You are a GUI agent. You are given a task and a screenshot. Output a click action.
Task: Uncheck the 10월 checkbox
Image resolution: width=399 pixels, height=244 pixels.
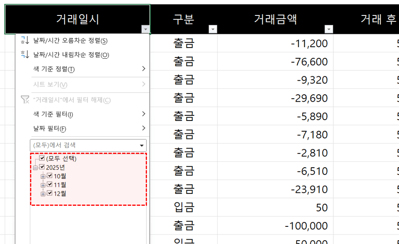pyautogui.click(x=50, y=176)
